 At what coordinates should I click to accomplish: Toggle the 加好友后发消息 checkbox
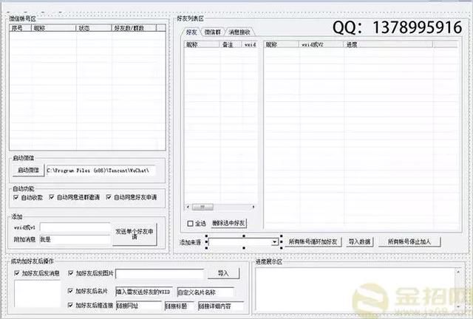[x=16, y=273]
